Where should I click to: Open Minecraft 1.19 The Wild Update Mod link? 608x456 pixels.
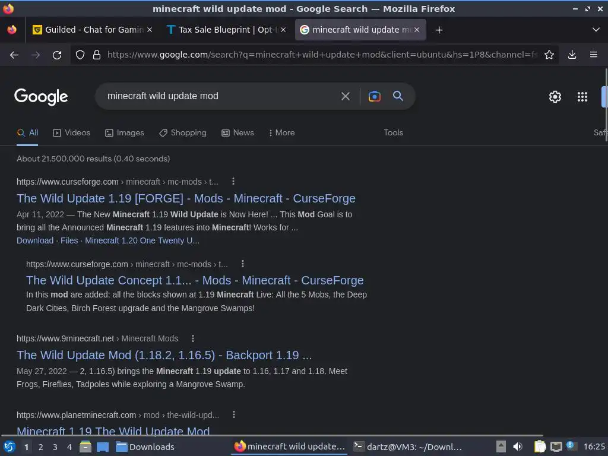113,430
